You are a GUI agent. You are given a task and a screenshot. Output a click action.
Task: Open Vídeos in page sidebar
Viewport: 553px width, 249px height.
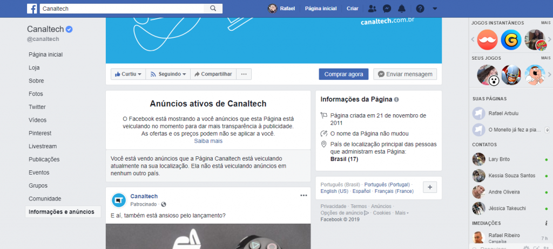click(37, 120)
